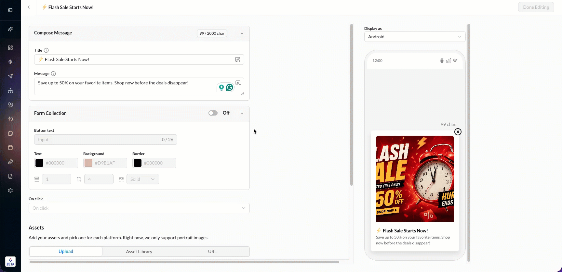Image resolution: width=562 pixels, height=272 pixels.
Task: Collapse the Compose Message section
Action: (x=242, y=33)
